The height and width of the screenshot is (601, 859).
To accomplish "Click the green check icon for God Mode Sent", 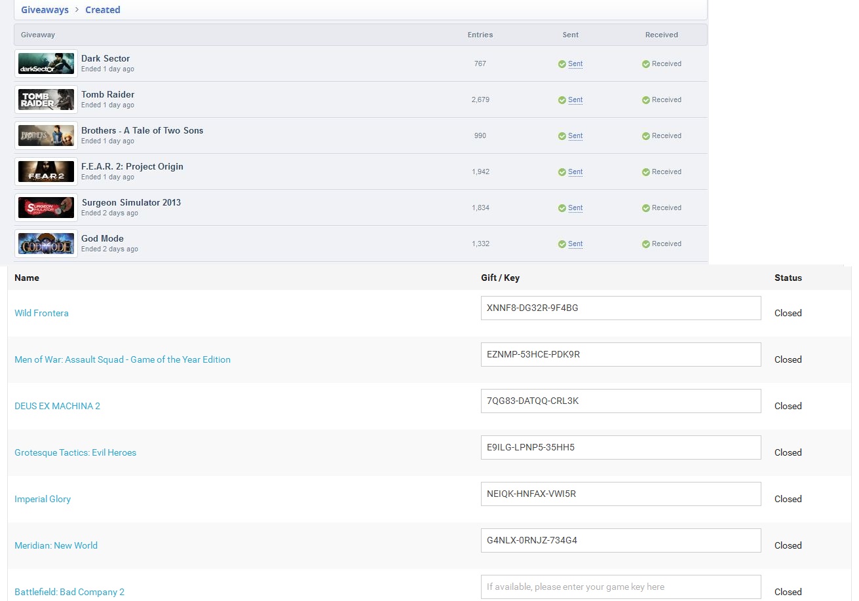I will pos(562,244).
